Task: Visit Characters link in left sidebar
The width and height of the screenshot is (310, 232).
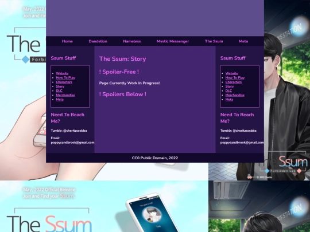Action: (x=64, y=82)
